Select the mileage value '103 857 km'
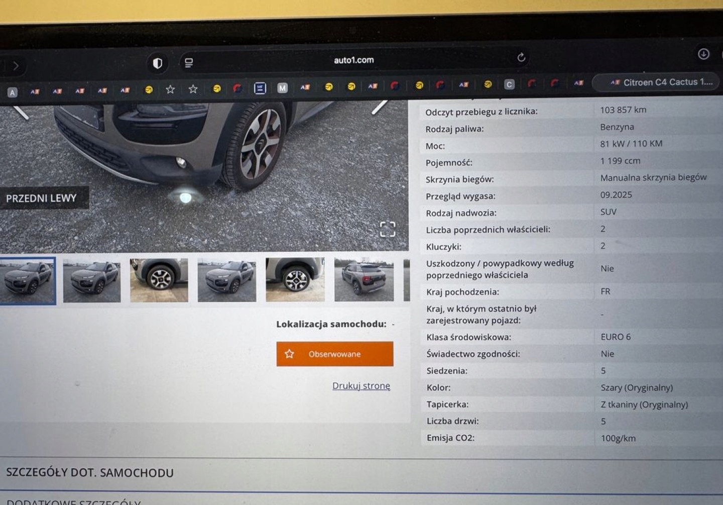The height and width of the screenshot is (505, 723). [623, 110]
